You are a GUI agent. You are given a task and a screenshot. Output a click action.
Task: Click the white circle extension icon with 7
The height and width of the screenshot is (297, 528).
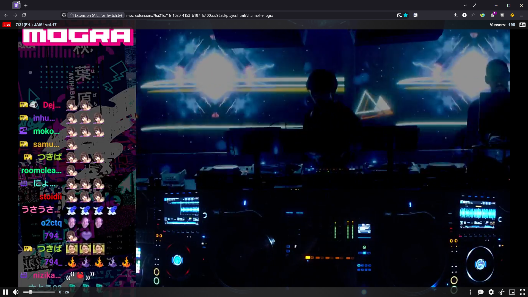coord(464,15)
